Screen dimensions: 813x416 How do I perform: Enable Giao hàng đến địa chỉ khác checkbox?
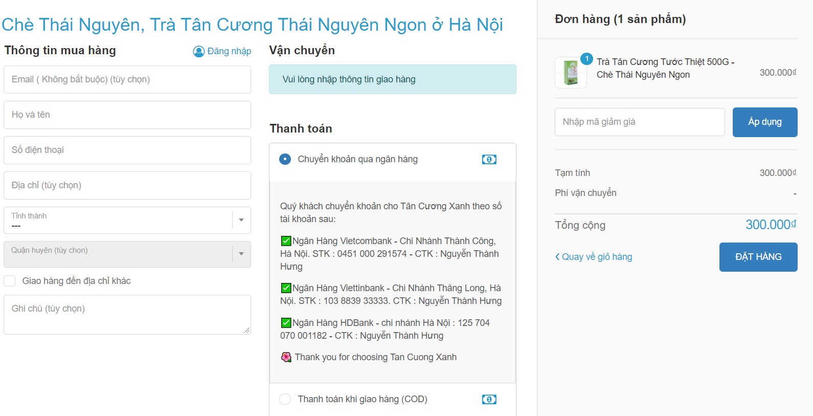(x=10, y=281)
